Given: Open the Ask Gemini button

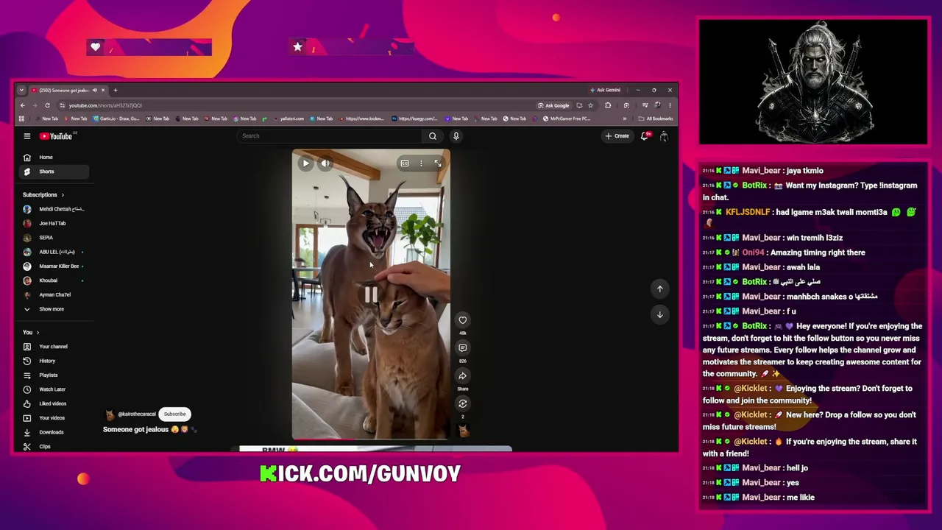Looking at the screenshot, I should click(x=605, y=90).
